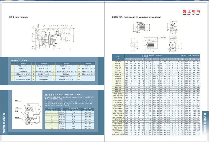Click the Overall Dimensions column header
Screen dimensions: 209x142
(190, 56)
